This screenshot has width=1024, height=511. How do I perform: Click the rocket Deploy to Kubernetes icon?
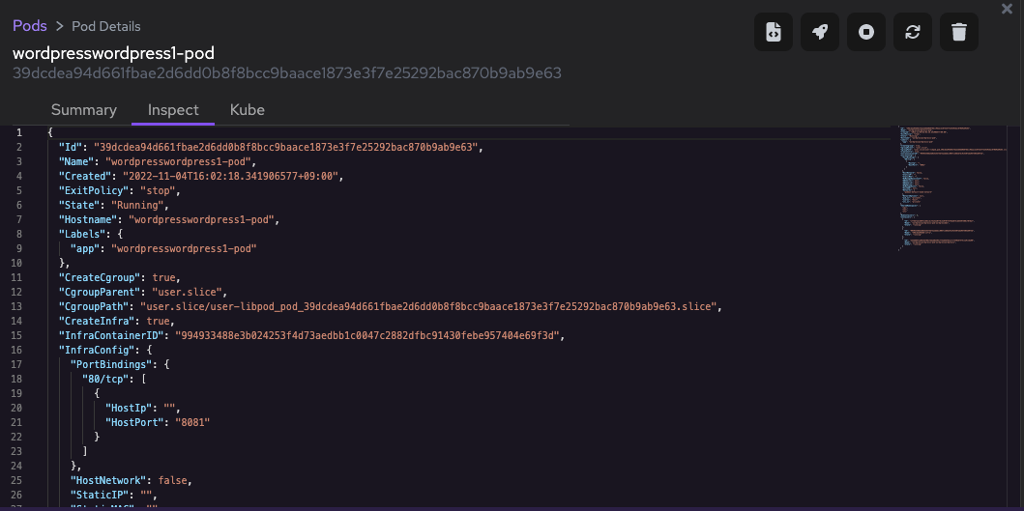(x=820, y=31)
